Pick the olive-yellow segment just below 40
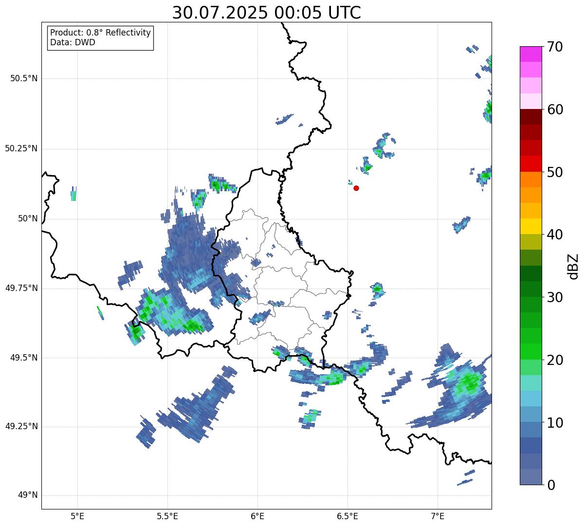This screenshot has height=526, width=585. pyautogui.click(x=530, y=242)
